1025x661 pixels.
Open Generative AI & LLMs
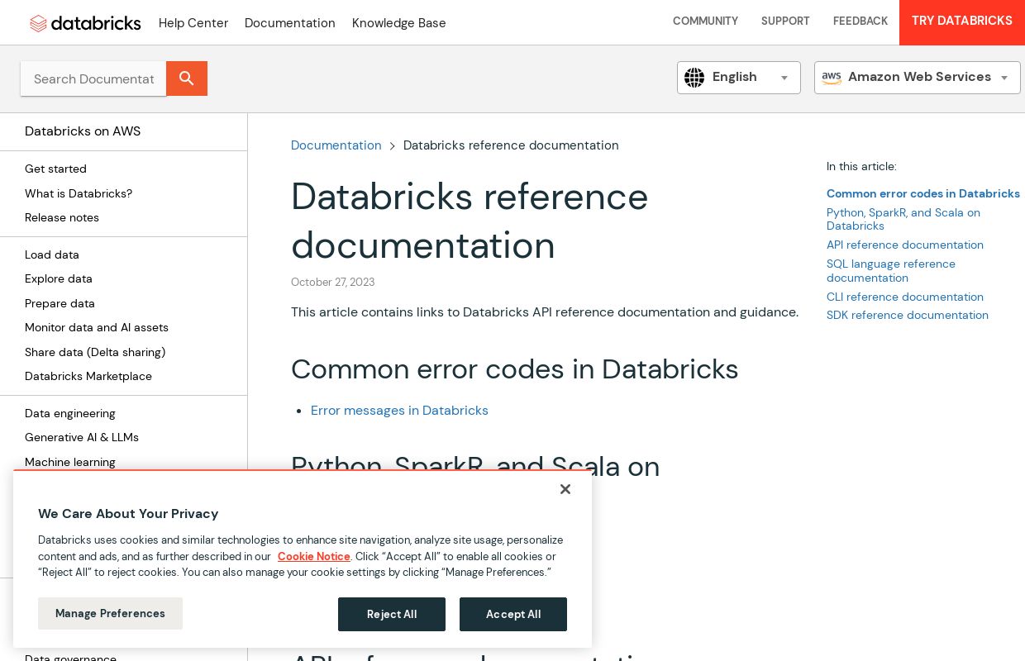click(82, 437)
